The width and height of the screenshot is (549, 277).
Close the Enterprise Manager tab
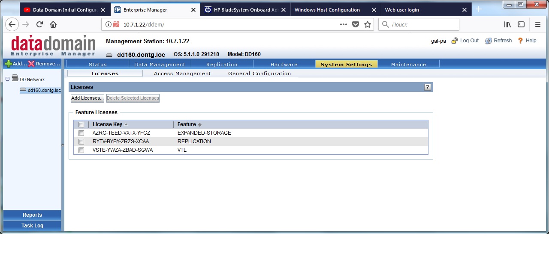point(193,10)
